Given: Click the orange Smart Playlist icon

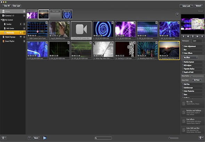Looking at the screenshot, I should [3, 41].
